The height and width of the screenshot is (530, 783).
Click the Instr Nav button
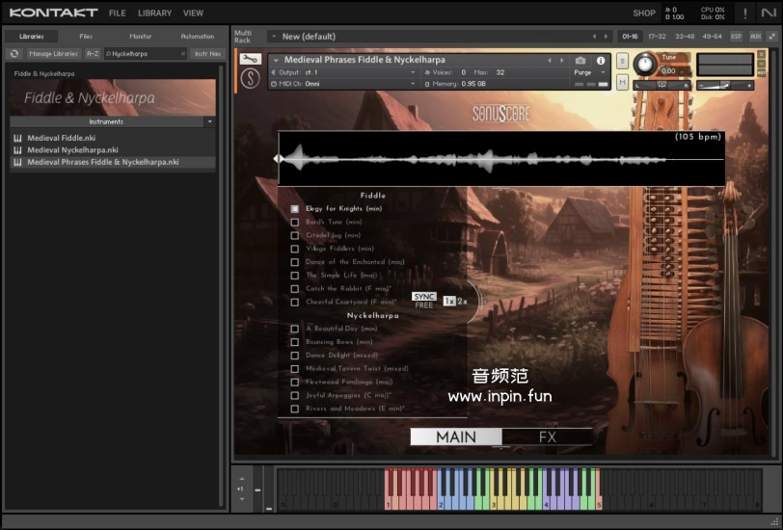click(x=207, y=53)
